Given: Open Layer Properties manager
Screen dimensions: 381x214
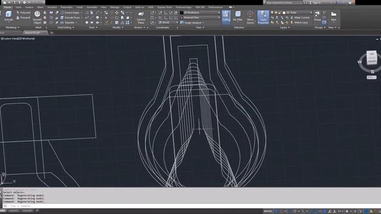Looking at the screenshot, I should pos(263,17).
